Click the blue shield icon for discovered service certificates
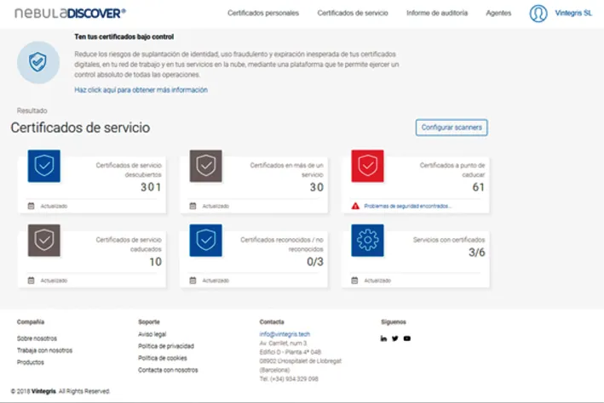 click(43, 167)
